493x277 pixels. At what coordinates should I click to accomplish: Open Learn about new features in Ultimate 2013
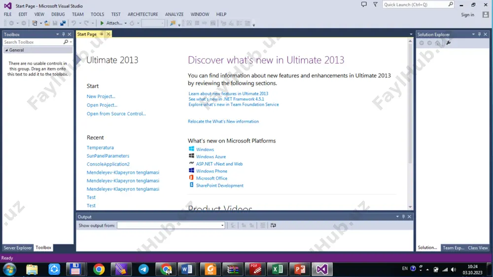(x=228, y=93)
